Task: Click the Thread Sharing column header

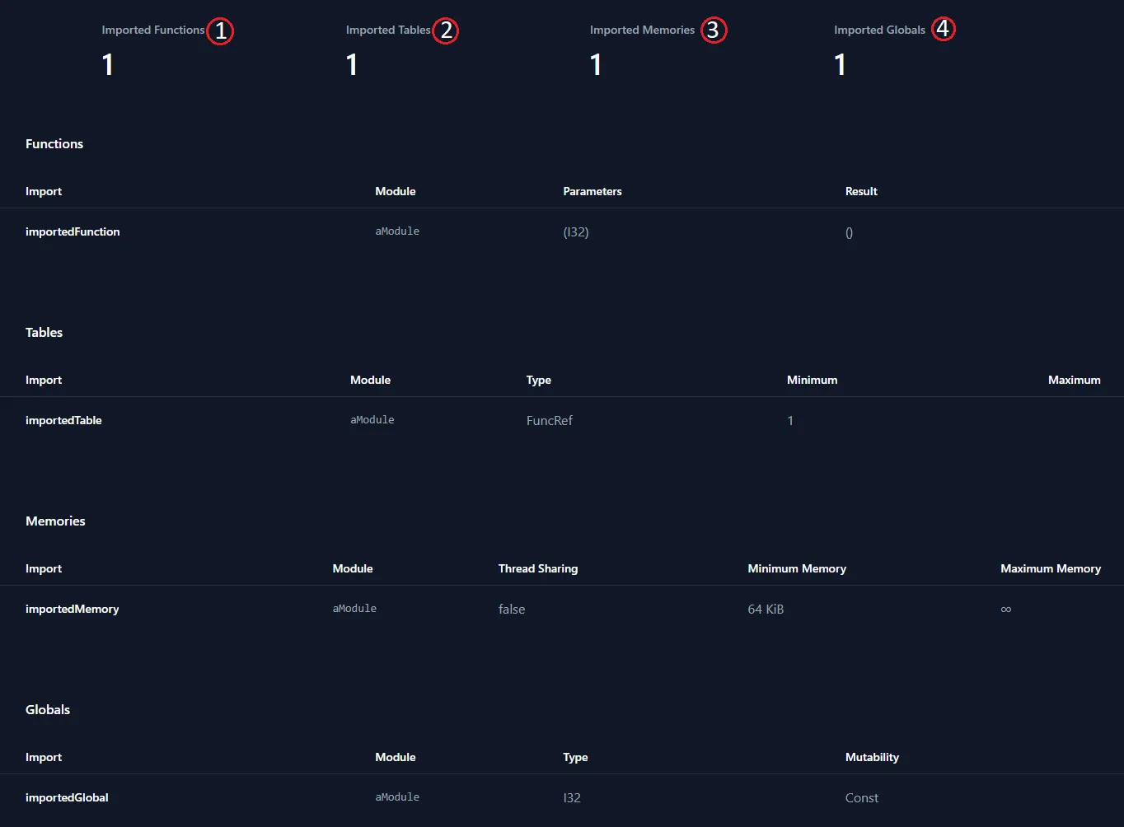Action: (x=537, y=568)
